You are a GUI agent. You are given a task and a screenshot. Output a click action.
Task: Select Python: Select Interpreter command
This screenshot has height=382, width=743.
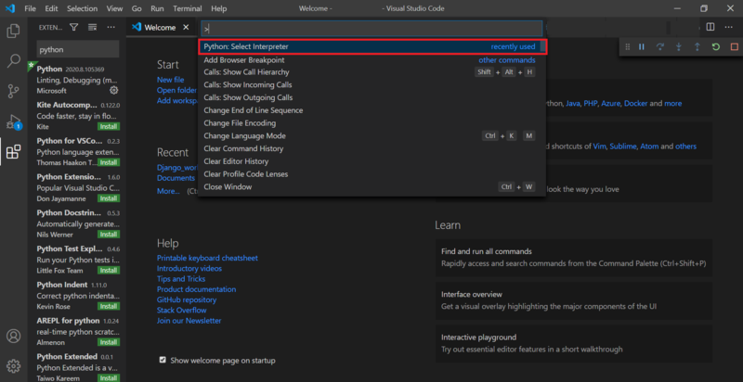pyautogui.click(x=372, y=46)
